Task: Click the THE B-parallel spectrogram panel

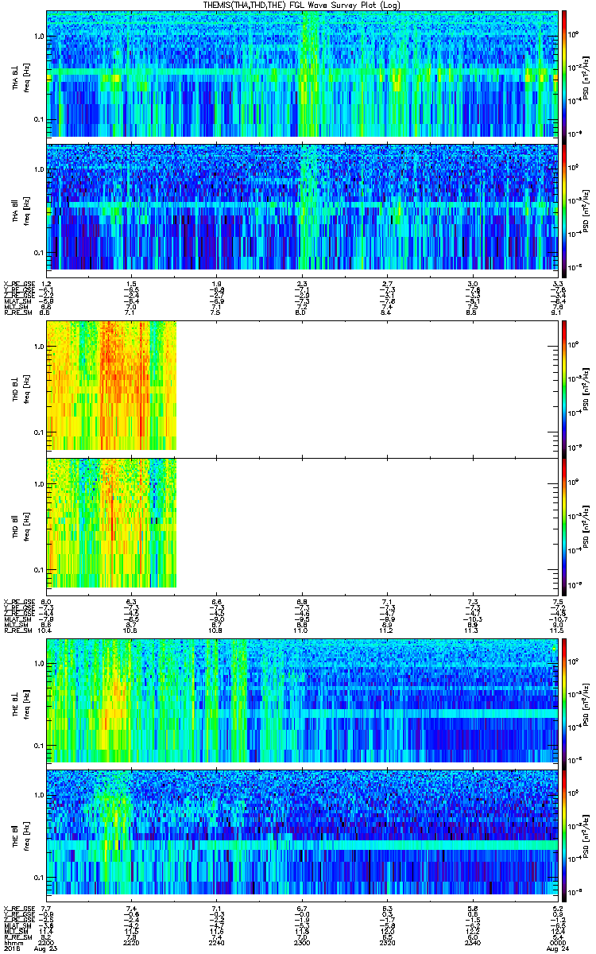Action: pos(301,835)
